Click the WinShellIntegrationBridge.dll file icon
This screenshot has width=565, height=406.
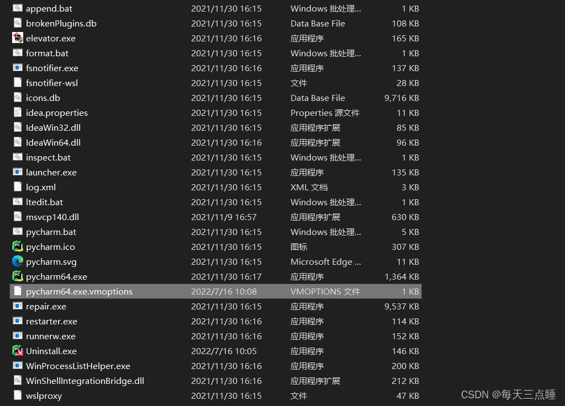pos(18,381)
